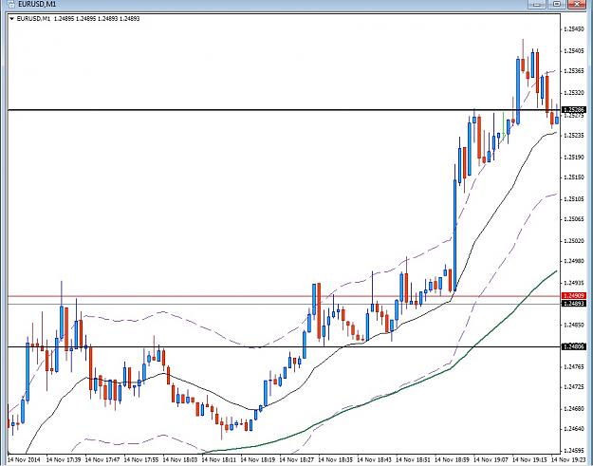Click the black 1.25286 price label
The width and height of the screenshot is (593, 466).
click(x=574, y=110)
